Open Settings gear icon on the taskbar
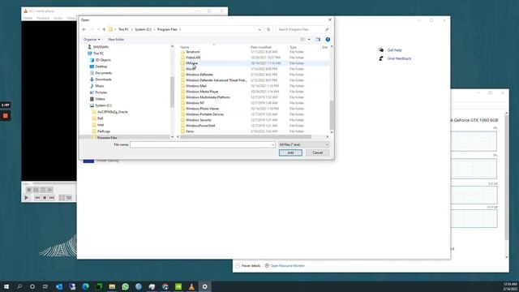This screenshot has width=519, height=292. pos(204,286)
